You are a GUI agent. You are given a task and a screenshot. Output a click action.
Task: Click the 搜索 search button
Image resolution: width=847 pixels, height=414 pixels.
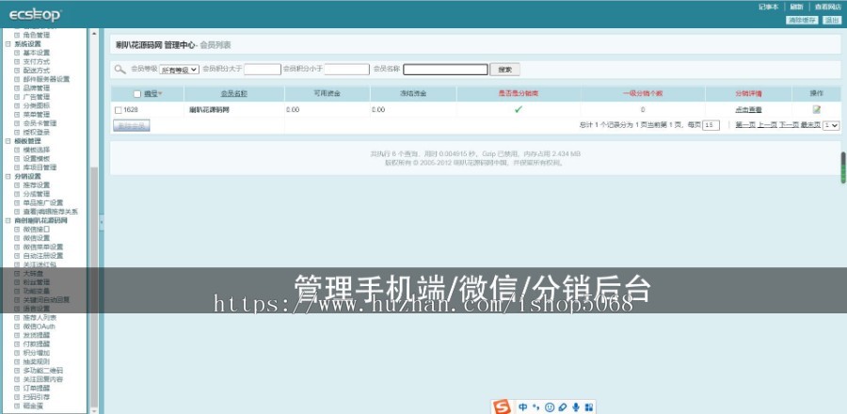(x=504, y=70)
